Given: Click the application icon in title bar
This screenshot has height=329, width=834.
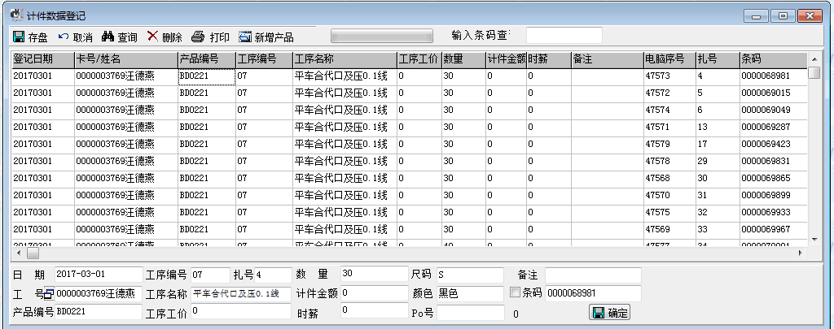Looking at the screenshot, I should pos(15,15).
